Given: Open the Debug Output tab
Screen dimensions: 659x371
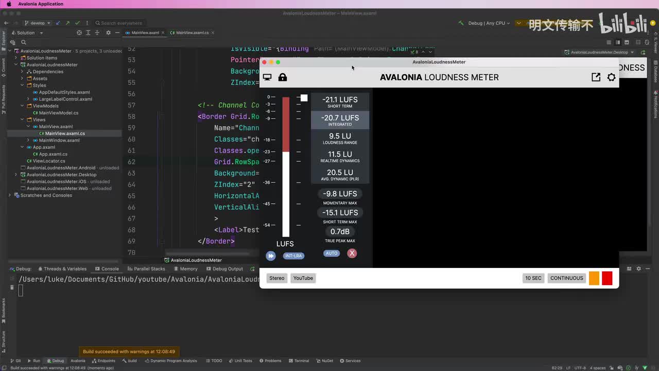Looking at the screenshot, I should (224, 268).
